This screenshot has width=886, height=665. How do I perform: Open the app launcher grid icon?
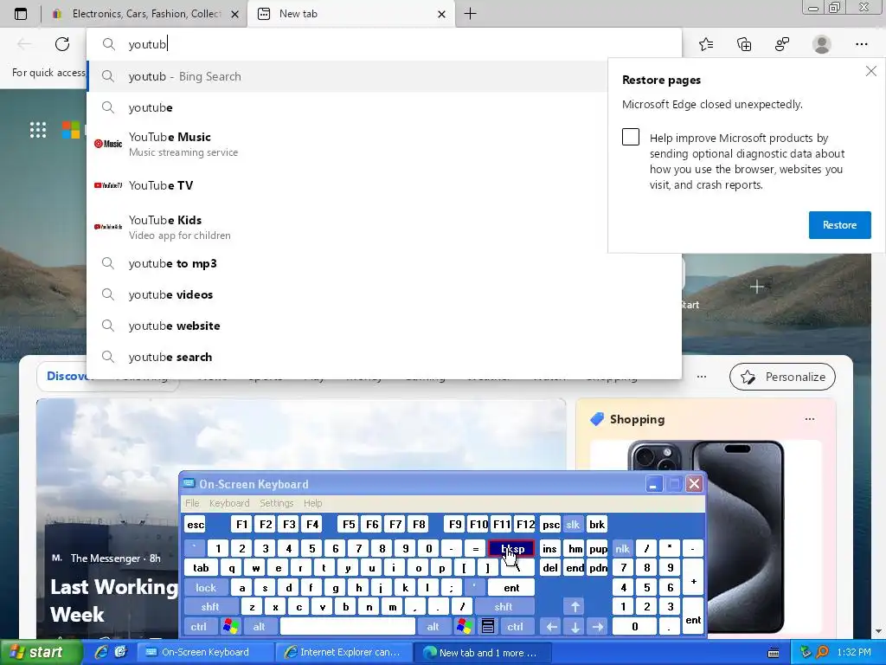(38, 130)
